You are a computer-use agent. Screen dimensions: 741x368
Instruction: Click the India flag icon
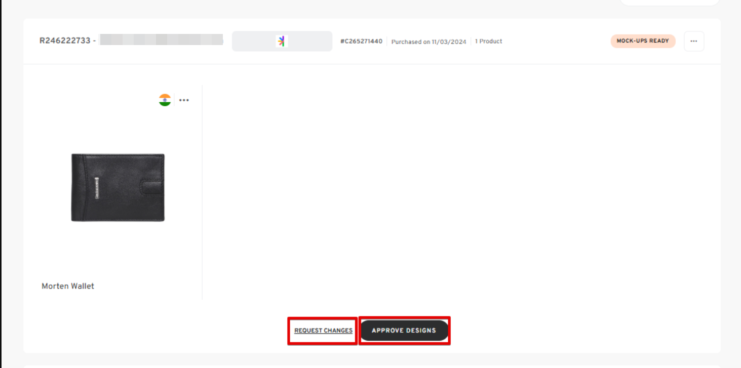pos(165,100)
